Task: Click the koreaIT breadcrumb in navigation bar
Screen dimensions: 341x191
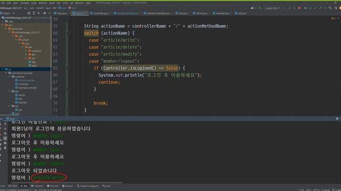Action: [x=40, y=8]
